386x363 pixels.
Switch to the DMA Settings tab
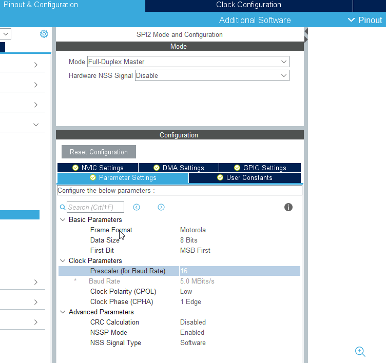(x=179, y=168)
